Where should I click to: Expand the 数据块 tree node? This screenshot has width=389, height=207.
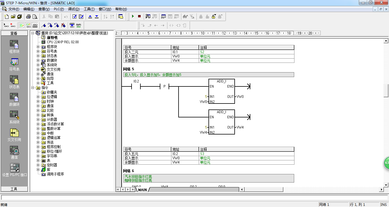(x=38, y=60)
